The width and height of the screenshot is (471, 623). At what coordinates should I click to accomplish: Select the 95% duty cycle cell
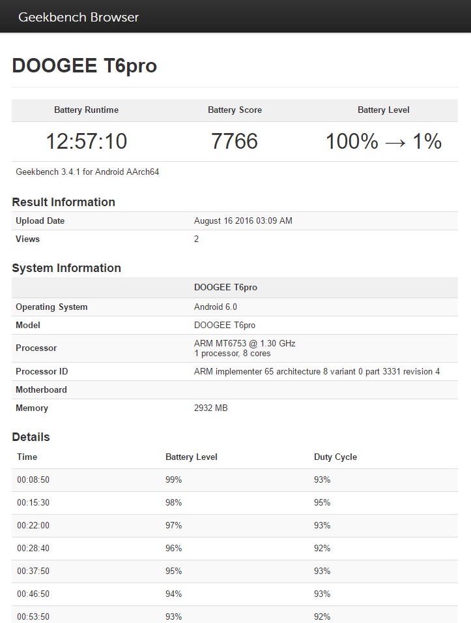(322, 502)
